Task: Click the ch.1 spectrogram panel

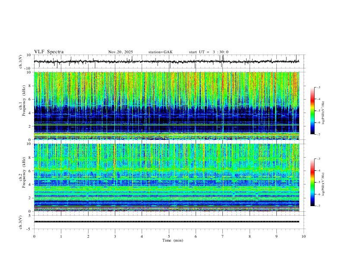Action: 166,106
